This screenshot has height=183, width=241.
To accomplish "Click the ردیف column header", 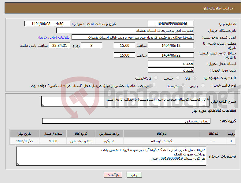I will pos(231,134).
